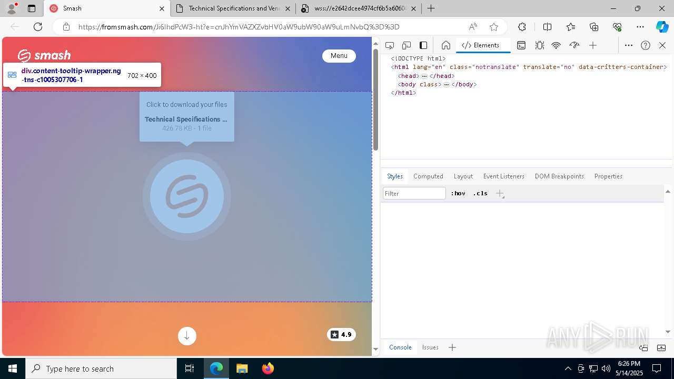Open the Event Listeners tab
Screen dimensions: 674x379
(x=504, y=176)
